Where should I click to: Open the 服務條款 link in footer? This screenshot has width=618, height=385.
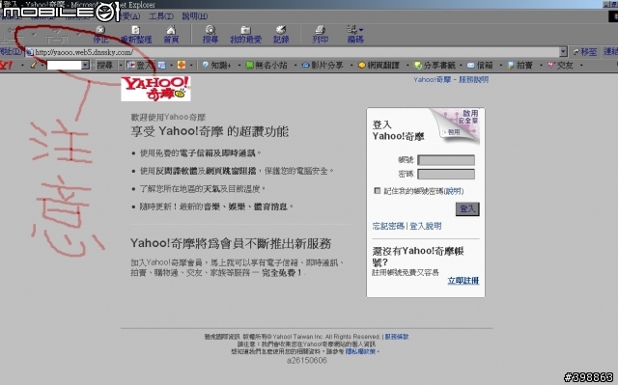point(397,337)
